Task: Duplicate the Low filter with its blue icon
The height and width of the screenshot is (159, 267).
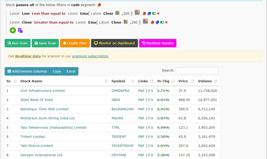Action: 149,13
